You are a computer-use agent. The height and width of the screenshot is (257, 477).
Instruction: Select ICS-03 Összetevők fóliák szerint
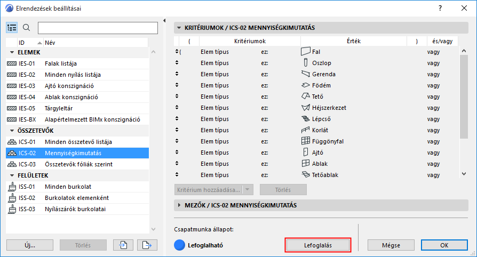pyautogui.click(x=77, y=164)
